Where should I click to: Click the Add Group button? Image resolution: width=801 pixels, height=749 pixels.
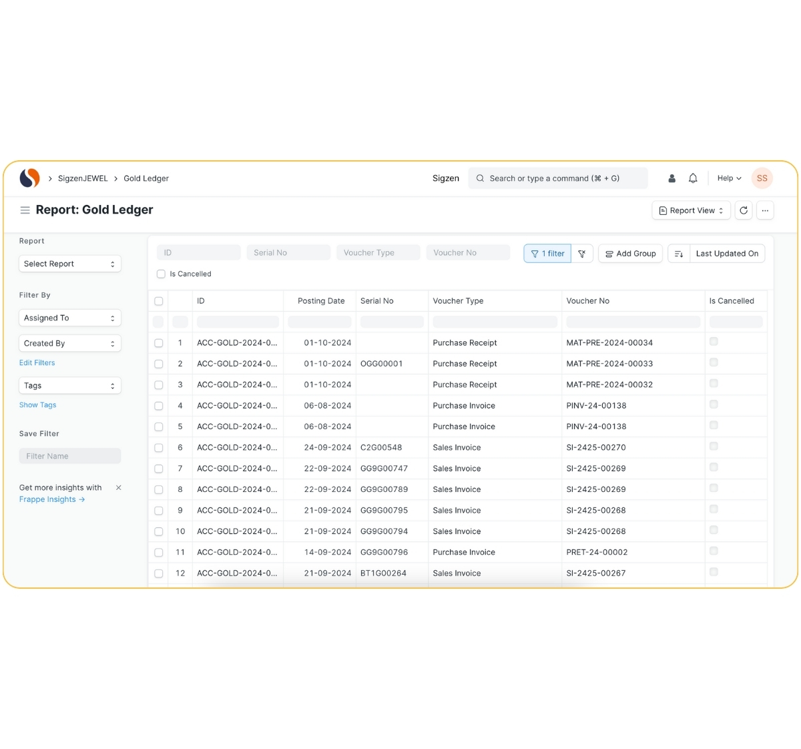coord(630,254)
